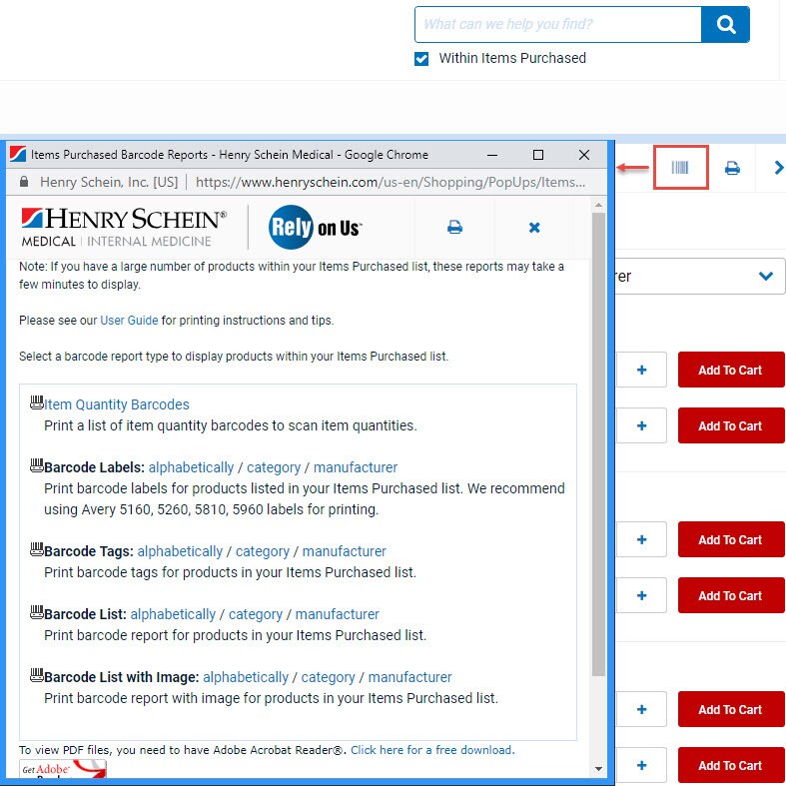Click the barcode reports icon in toolbar
Image resolution: width=786 pixels, height=786 pixels.
pyautogui.click(x=680, y=168)
